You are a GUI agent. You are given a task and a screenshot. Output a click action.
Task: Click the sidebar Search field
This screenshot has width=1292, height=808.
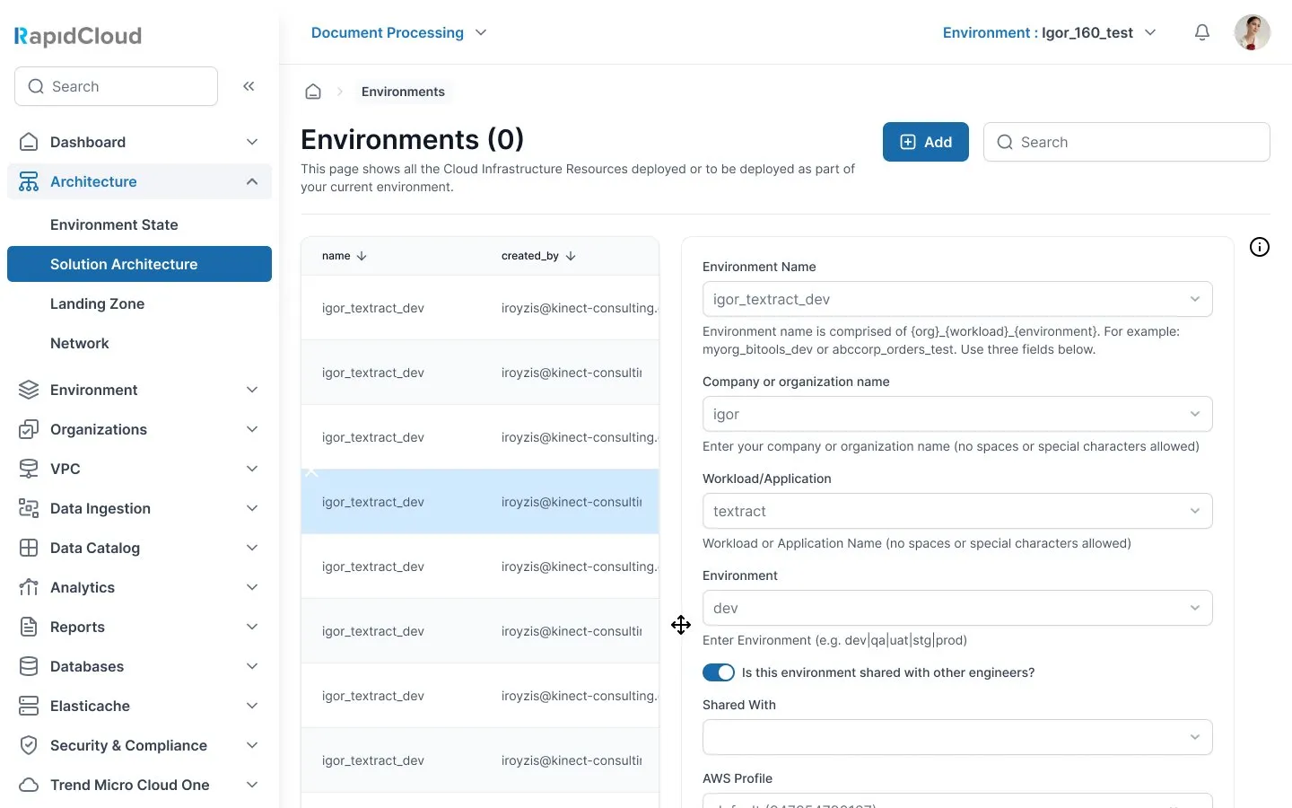click(116, 86)
